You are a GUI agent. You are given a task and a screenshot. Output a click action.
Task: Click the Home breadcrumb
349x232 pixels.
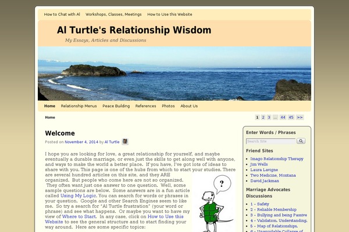(x=50, y=117)
